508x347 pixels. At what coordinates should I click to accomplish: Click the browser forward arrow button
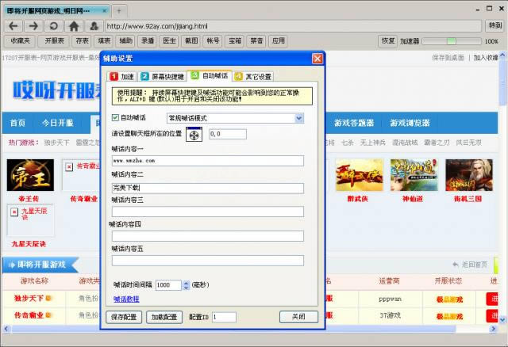[33, 25]
